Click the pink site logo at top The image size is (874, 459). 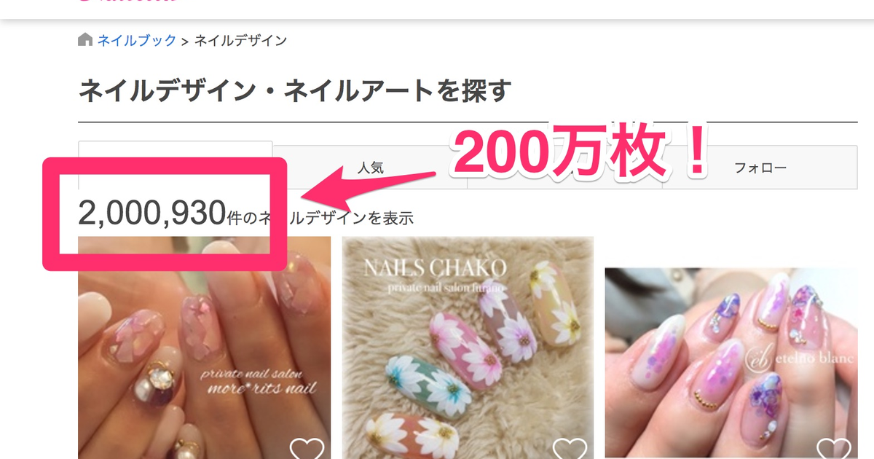coord(127,2)
